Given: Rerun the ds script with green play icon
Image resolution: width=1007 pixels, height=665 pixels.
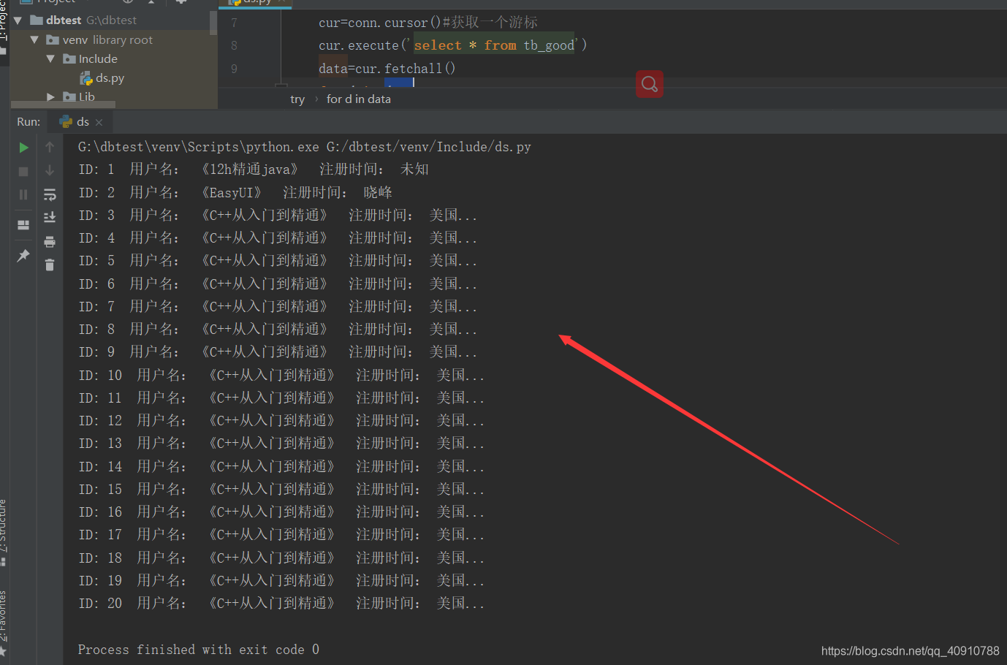Looking at the screenshot, I should tap(23, 148).
